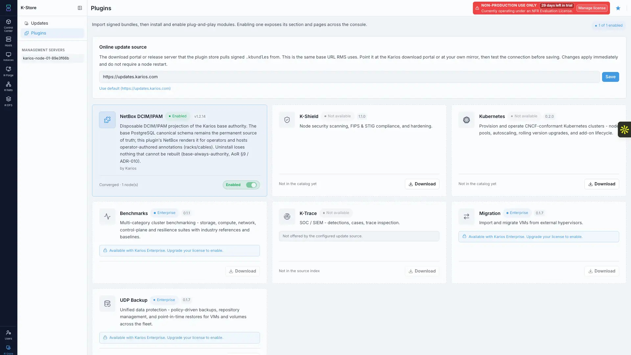Viewport: 631px width, 355px height.
Task: Collapse the K-Store side panel
Action: (80, 8)
